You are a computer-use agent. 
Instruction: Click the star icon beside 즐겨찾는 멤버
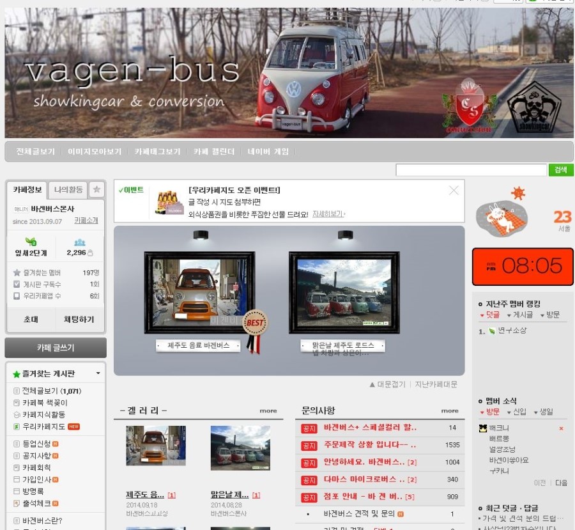(x=17, y=272)
